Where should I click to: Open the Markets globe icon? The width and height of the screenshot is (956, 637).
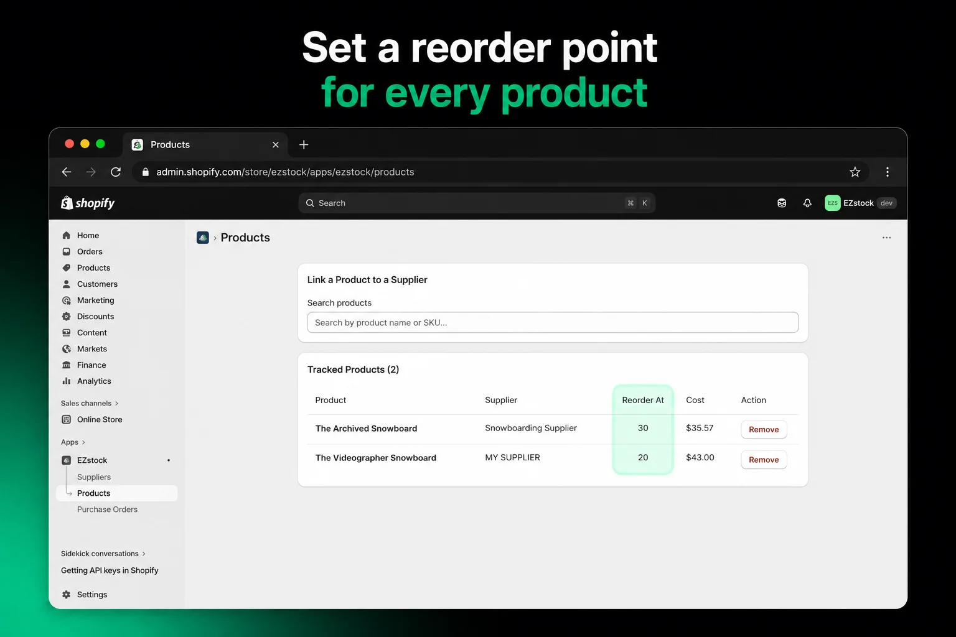click(x=67, y=349)
